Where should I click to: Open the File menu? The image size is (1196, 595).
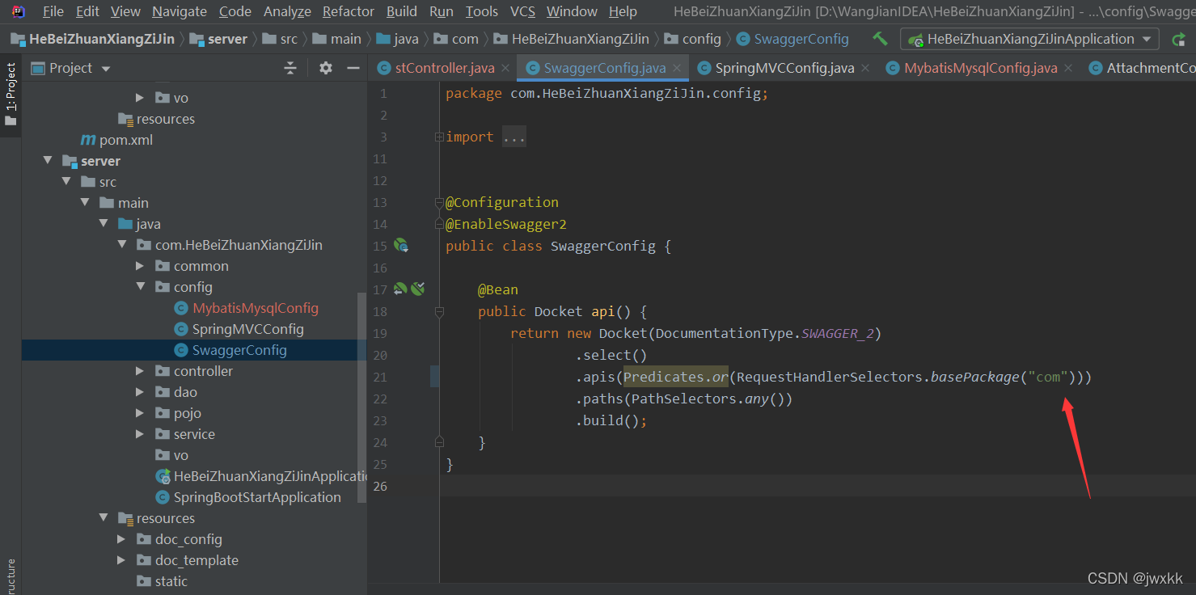53,11
